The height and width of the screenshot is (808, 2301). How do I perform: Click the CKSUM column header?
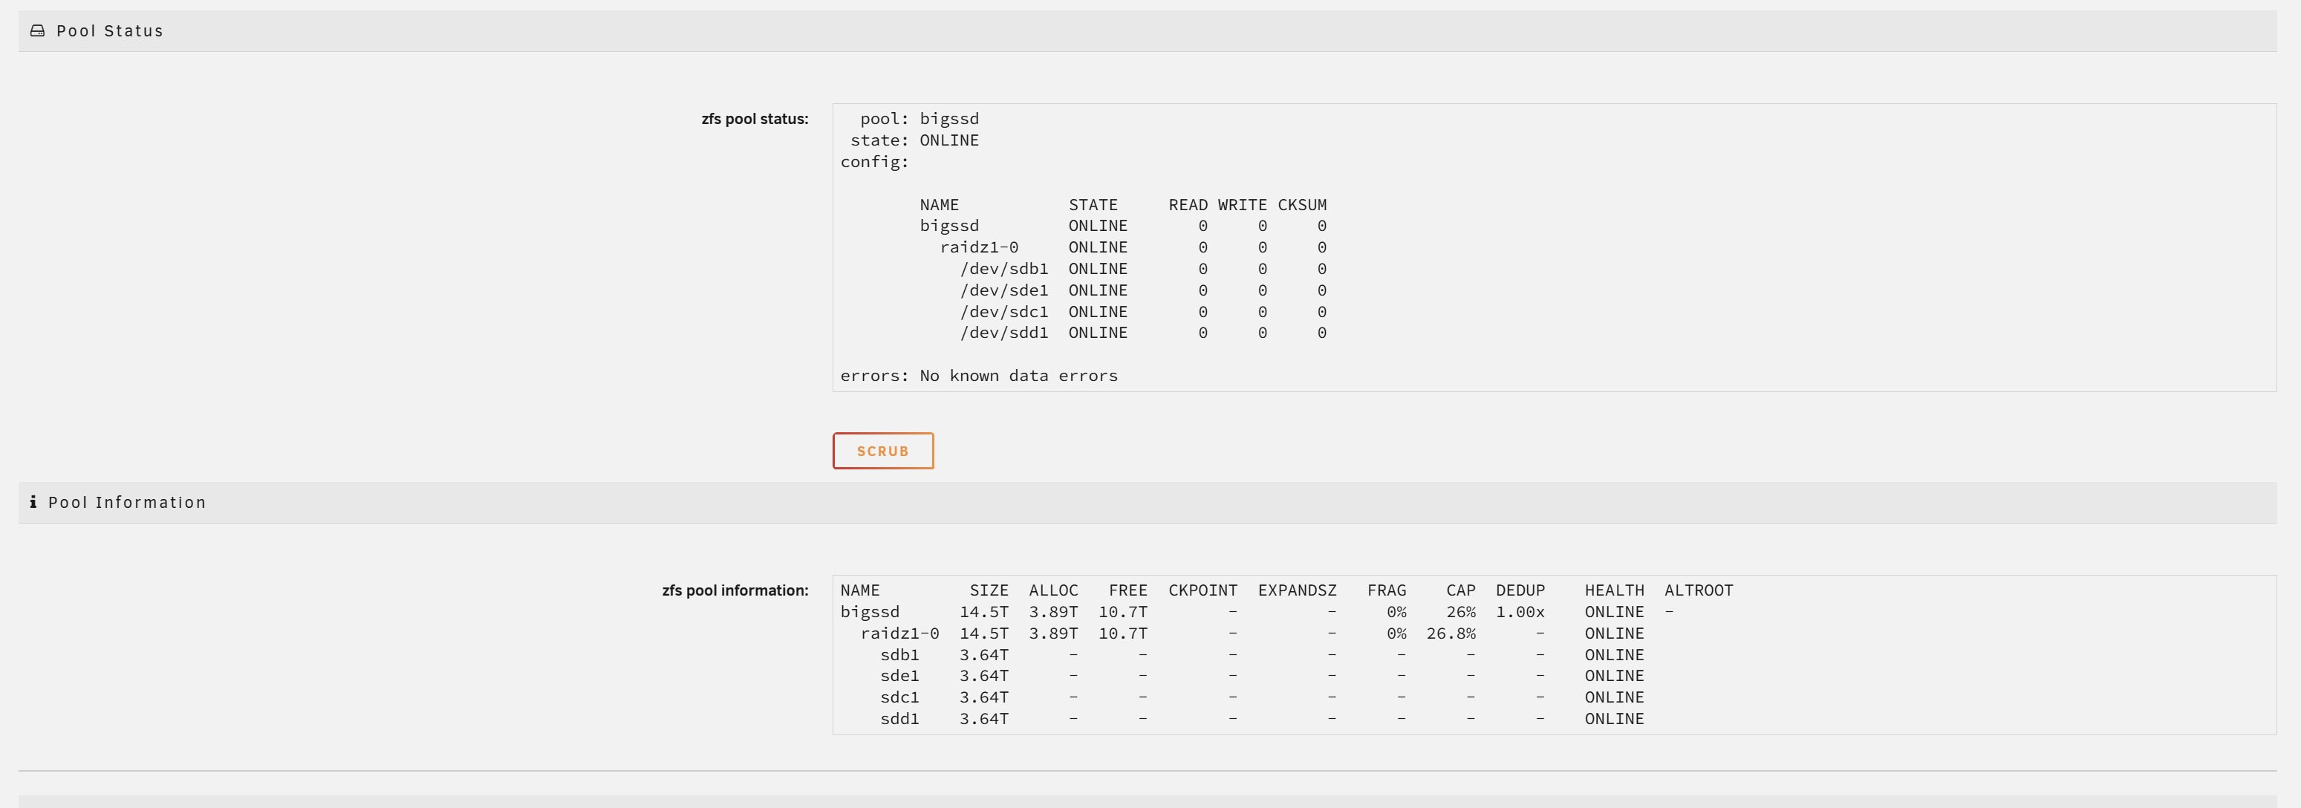[1301, 204]
